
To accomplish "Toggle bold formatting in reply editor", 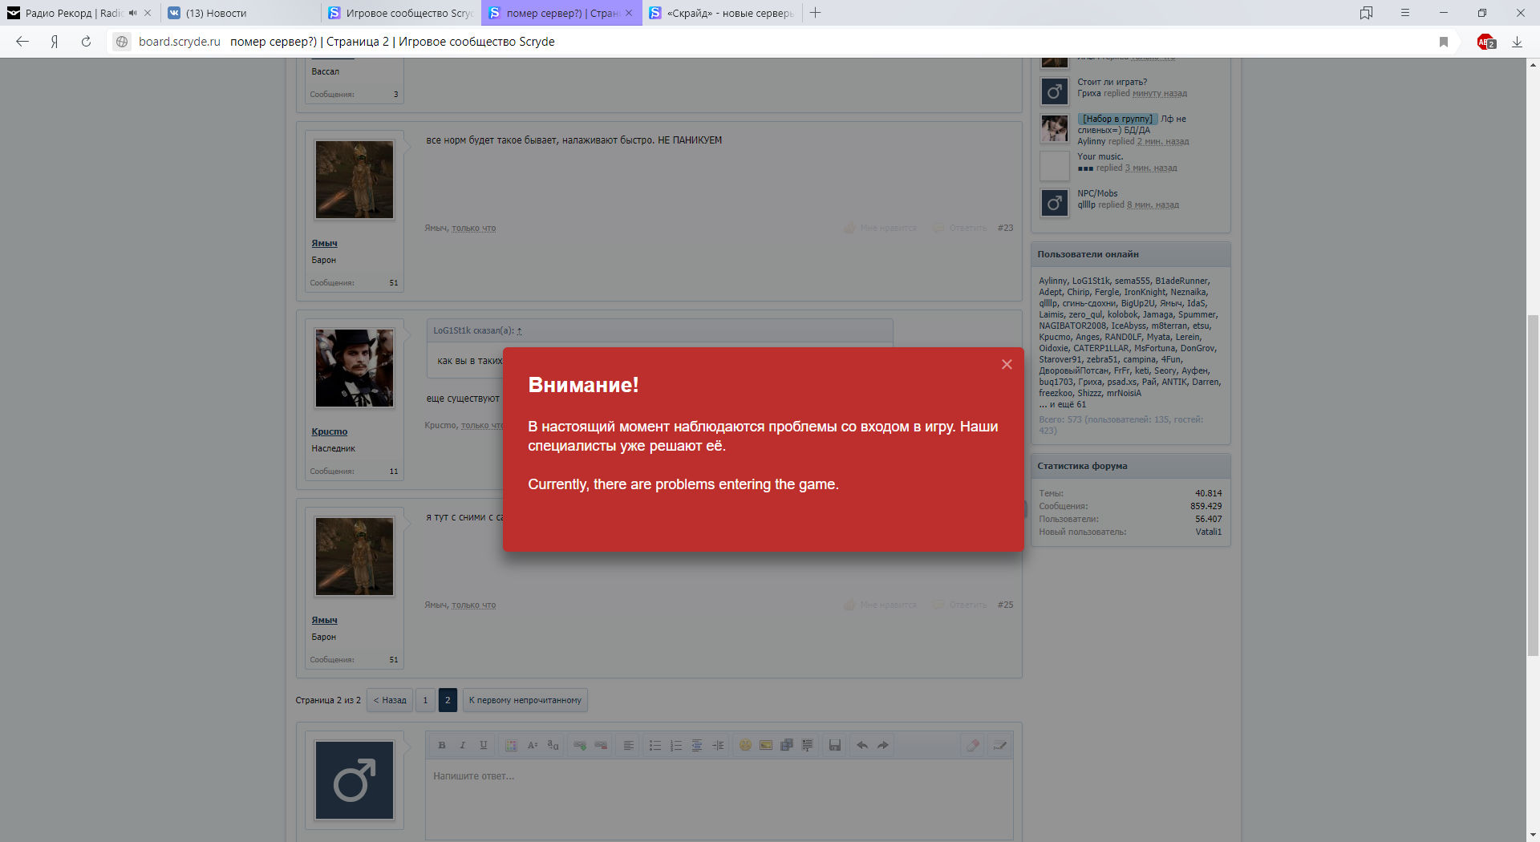I will pyautogui.click(x=442, y=746).
